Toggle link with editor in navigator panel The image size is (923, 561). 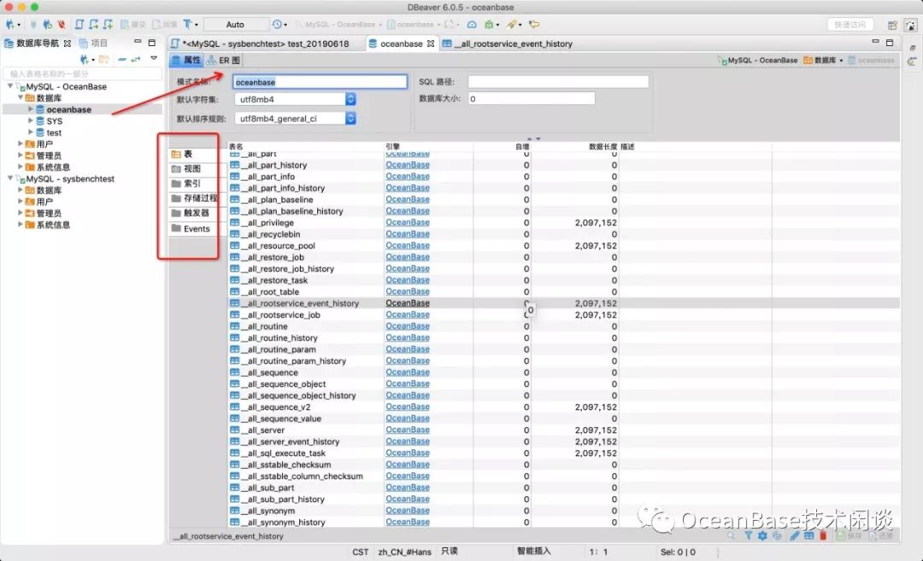pos(136,59)
